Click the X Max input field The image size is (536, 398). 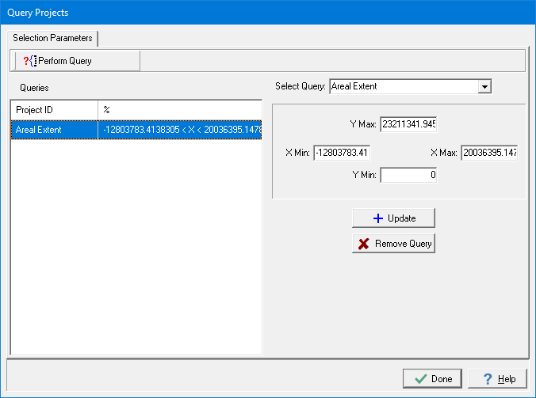[x=489, y=153]
